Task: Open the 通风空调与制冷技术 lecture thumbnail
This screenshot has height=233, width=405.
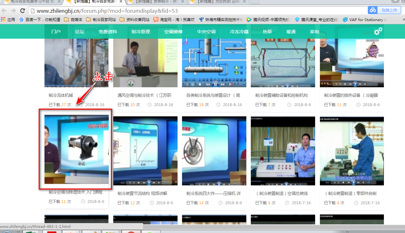Action: (x=145, y=63)
